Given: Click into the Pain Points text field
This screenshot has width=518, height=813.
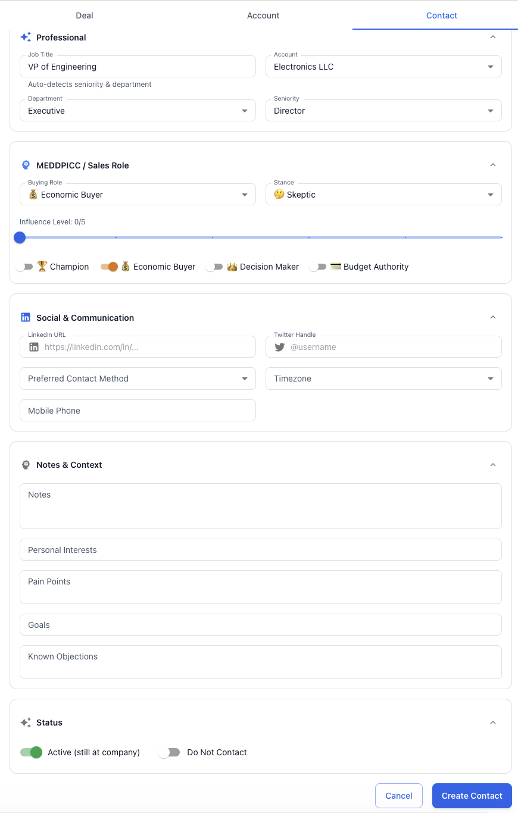Looking at the screenshot, I should click(x=260, y=587).
